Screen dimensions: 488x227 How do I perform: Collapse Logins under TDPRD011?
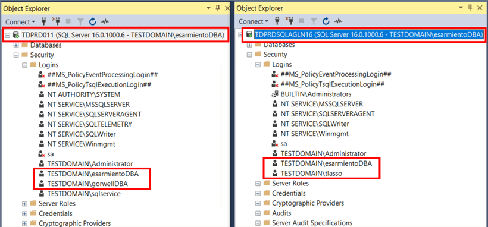(x=24, y=65)
